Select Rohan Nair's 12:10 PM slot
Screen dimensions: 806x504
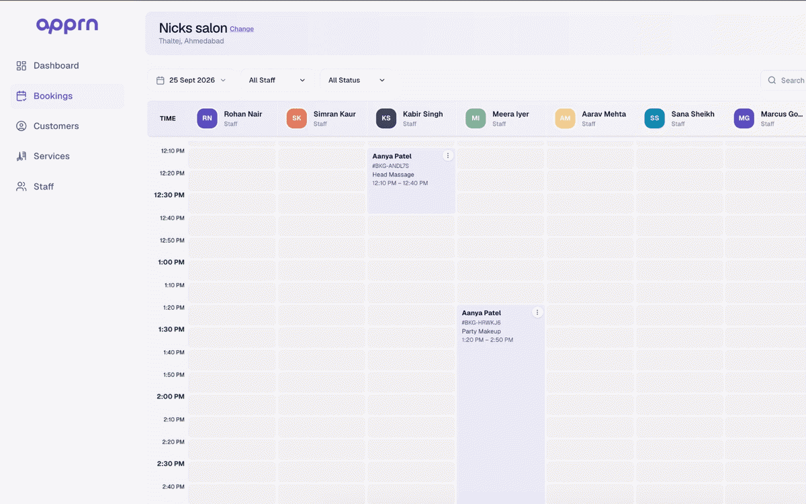(232, 159)
